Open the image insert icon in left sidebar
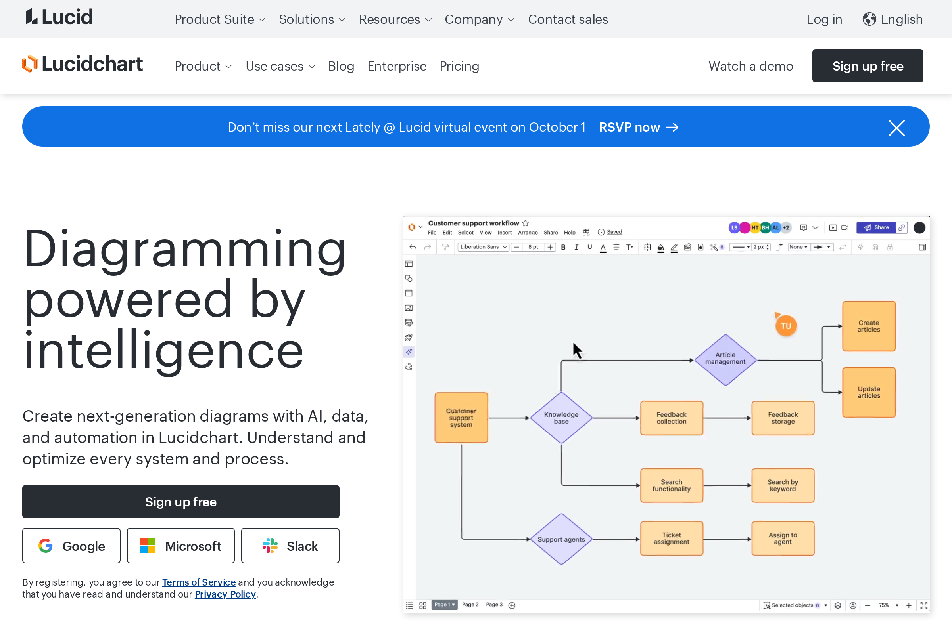The image size is (952, 634). (x=409, y=308)
